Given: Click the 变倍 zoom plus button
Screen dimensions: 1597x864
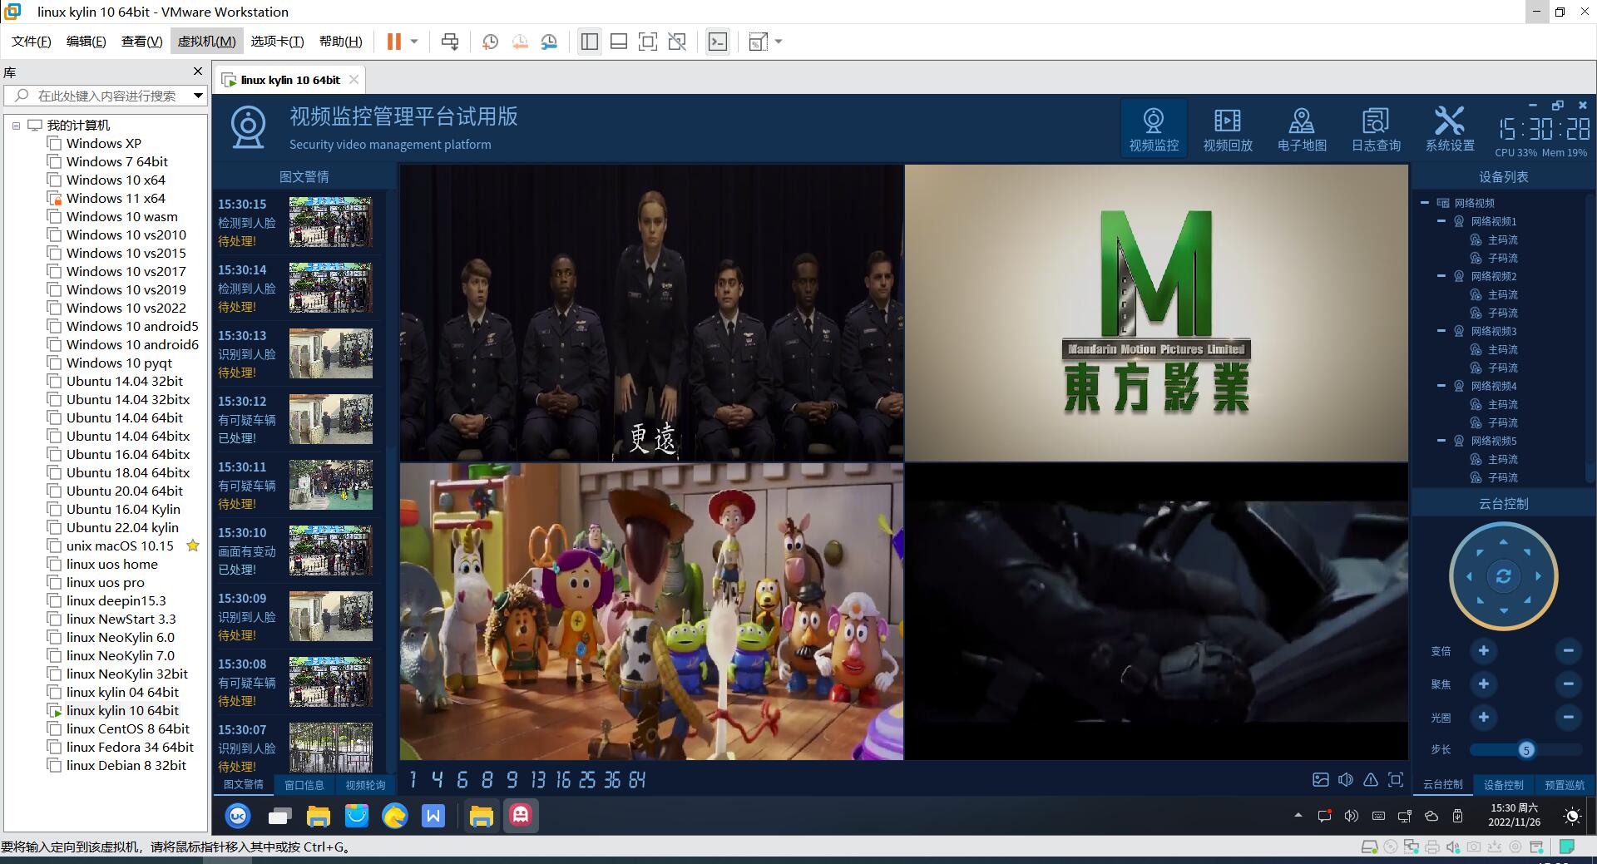Looking at the screenshot, I should pos(1483,651).
